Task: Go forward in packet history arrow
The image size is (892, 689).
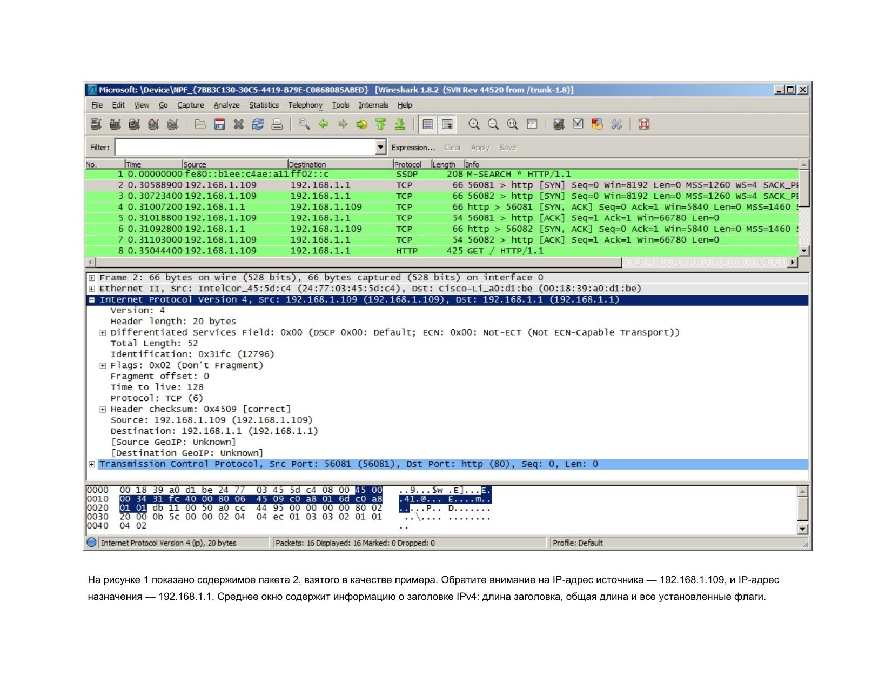Action: coord(343,124)
